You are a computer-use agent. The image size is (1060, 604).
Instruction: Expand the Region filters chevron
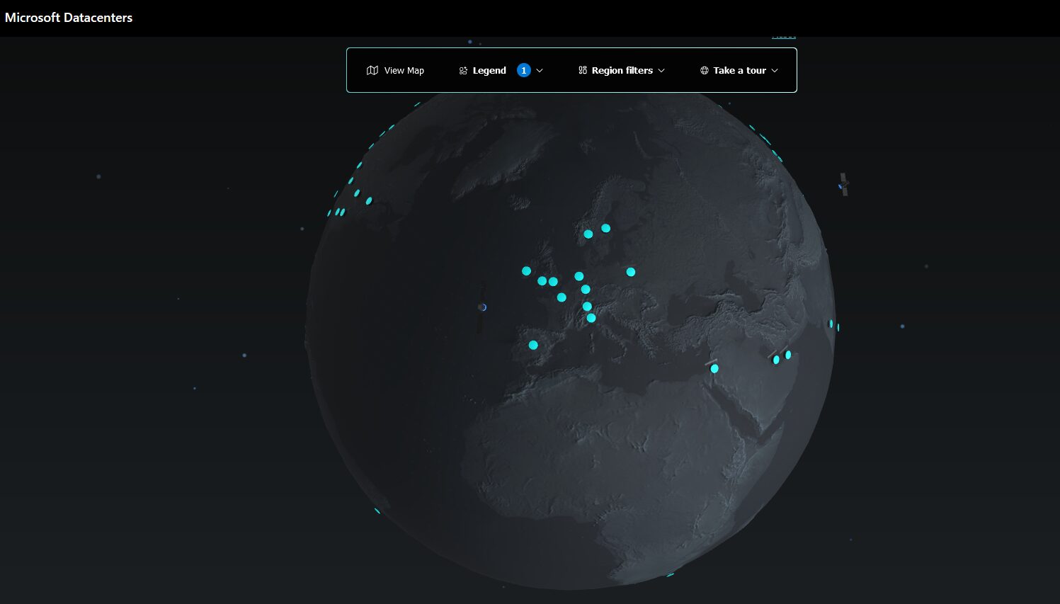pyautogui.click(x=661, y=71)
